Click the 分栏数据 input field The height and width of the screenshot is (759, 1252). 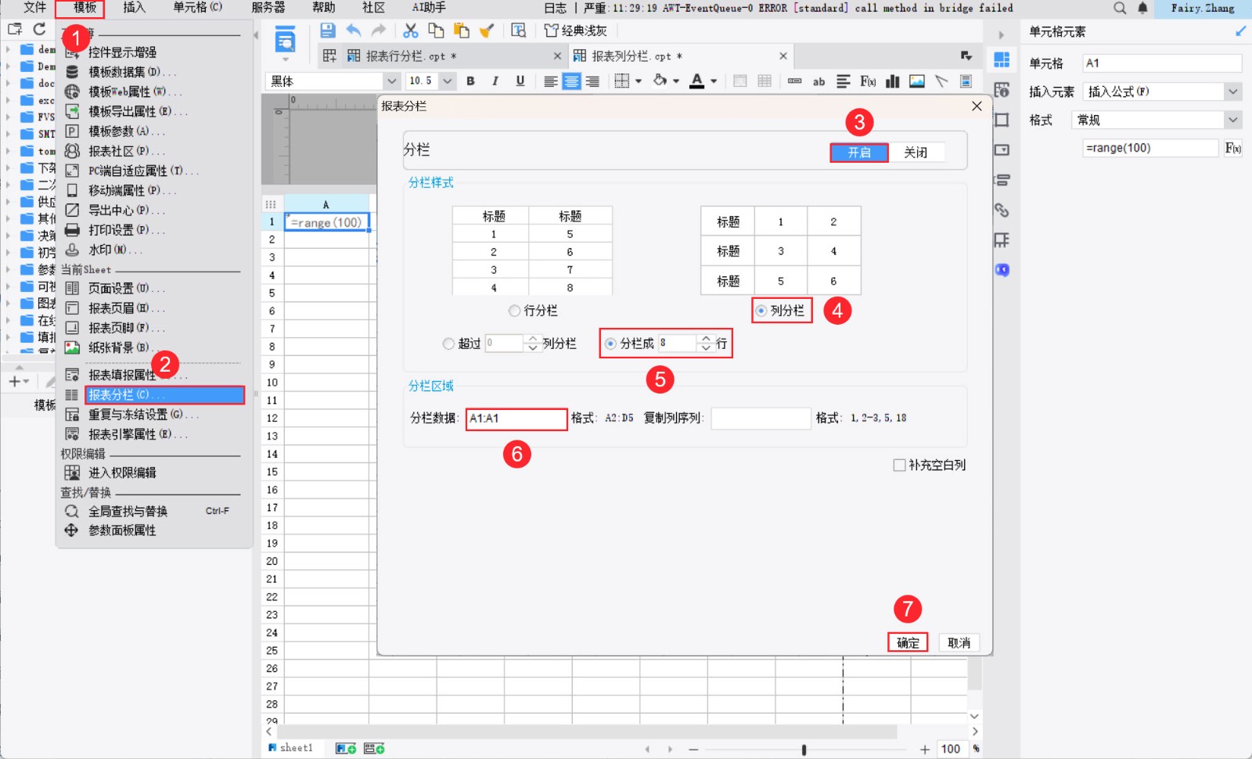point(516,419)
